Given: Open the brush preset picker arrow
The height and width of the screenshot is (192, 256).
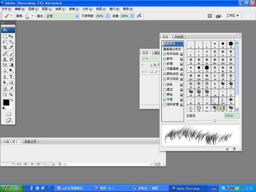Looking at the screenshot, I should coord(33,16).
